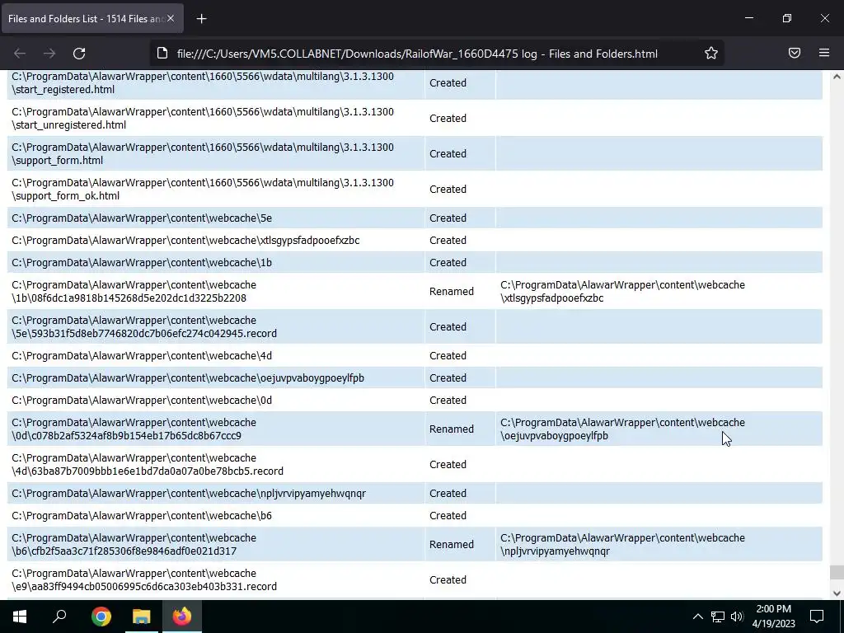844x633 pixels.
Task: Click the webcache\0d path cell
Action: pos(216,400)
